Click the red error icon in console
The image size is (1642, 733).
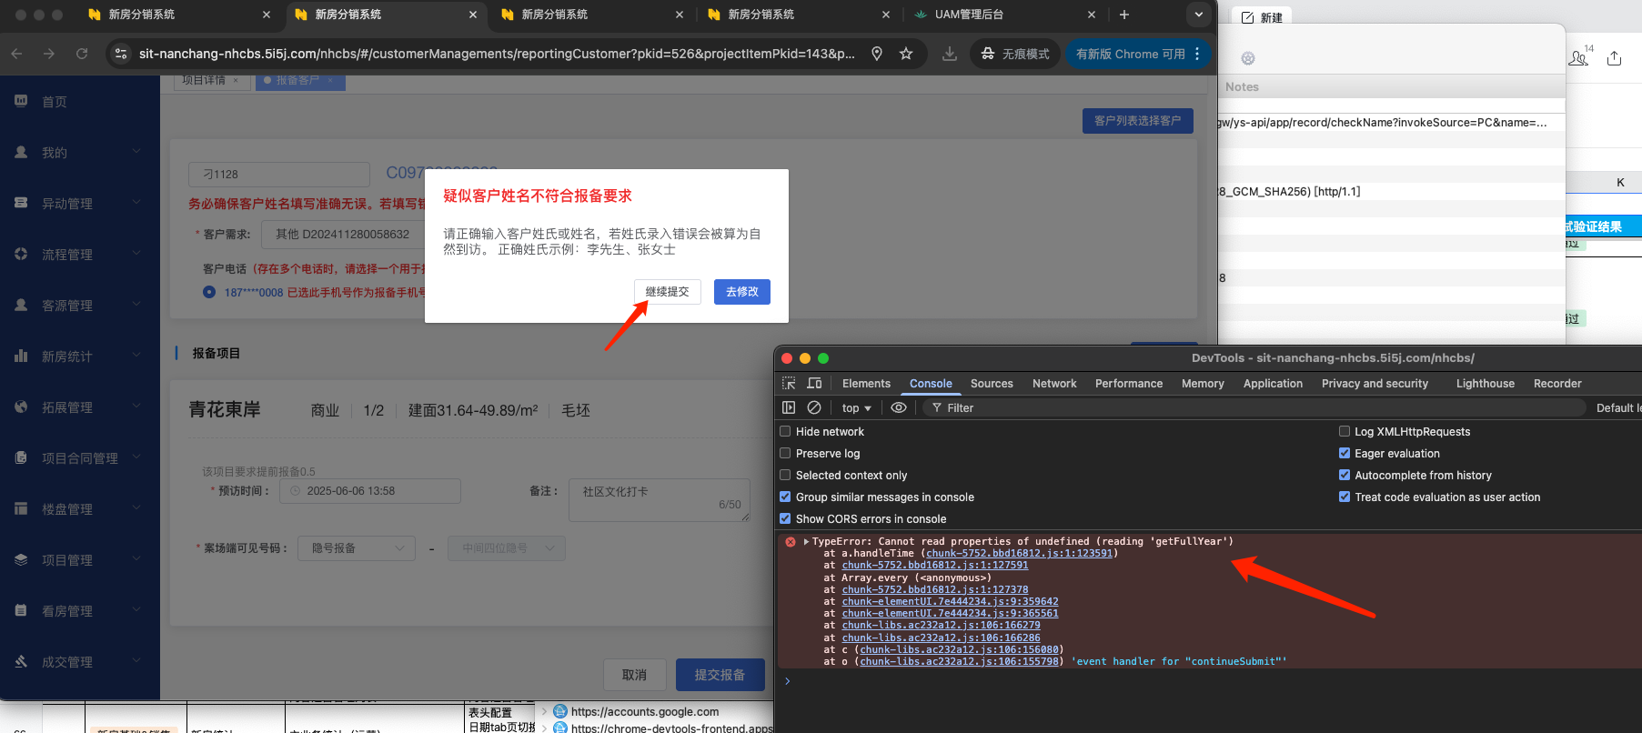tap(791, 541)
